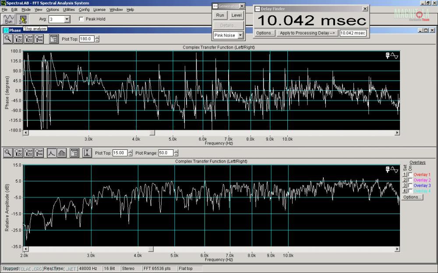Open the Phase plot scaling options icon

pos(53,39)
